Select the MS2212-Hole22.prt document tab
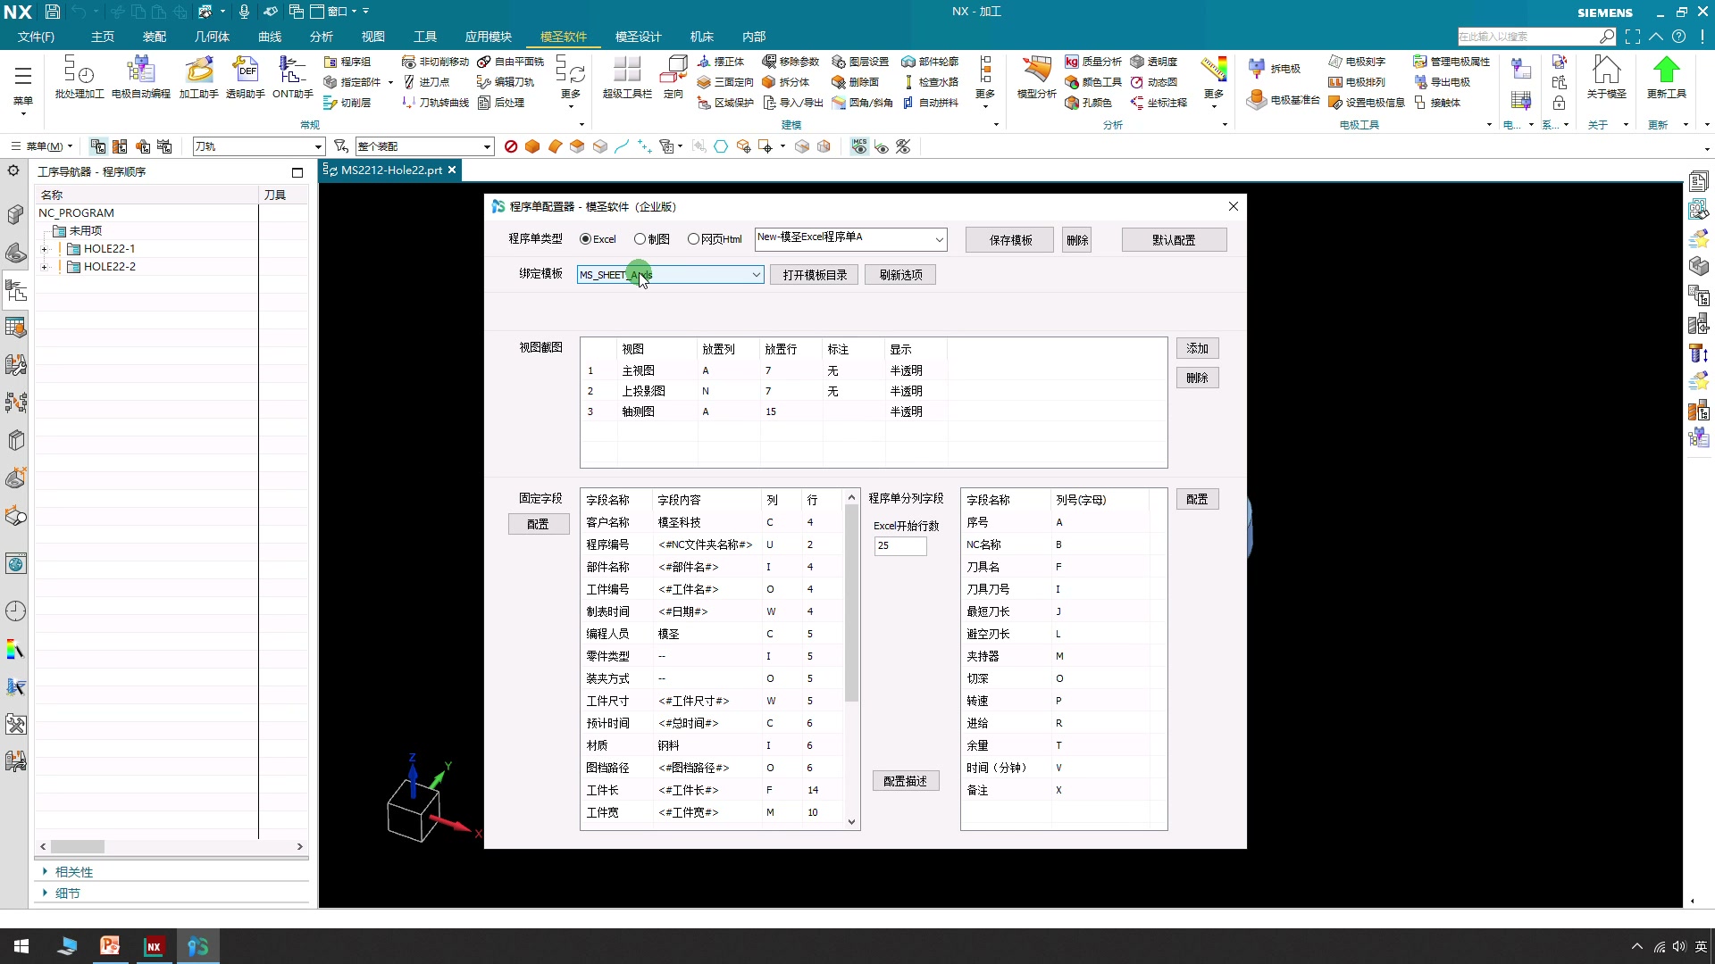Image resolution: width=1715 pixels, height=964 pixels. [x=390, y=170]
